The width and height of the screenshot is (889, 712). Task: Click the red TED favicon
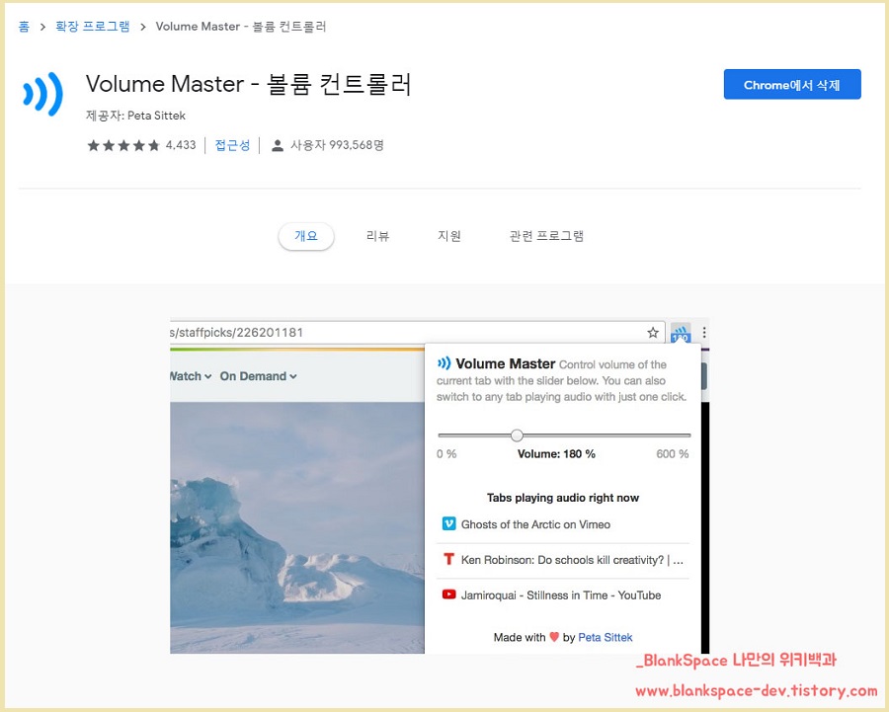click(448, 560)
